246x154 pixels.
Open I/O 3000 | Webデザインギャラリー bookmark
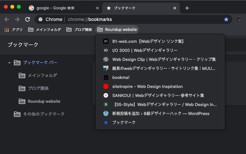point(160,50)
